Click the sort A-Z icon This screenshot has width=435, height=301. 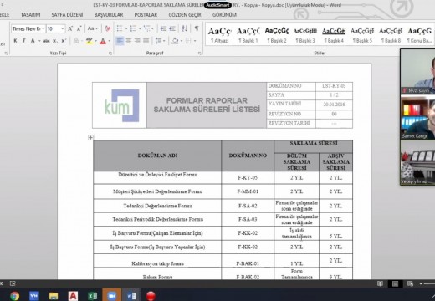[184, 28]
